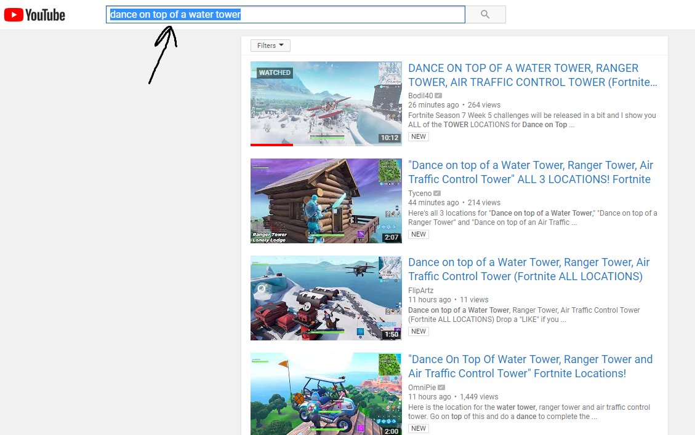The width and height of the screenshot is (695, 435).
Task: Click verified badge next to OmniPie
Action: [x=441, y=387]
